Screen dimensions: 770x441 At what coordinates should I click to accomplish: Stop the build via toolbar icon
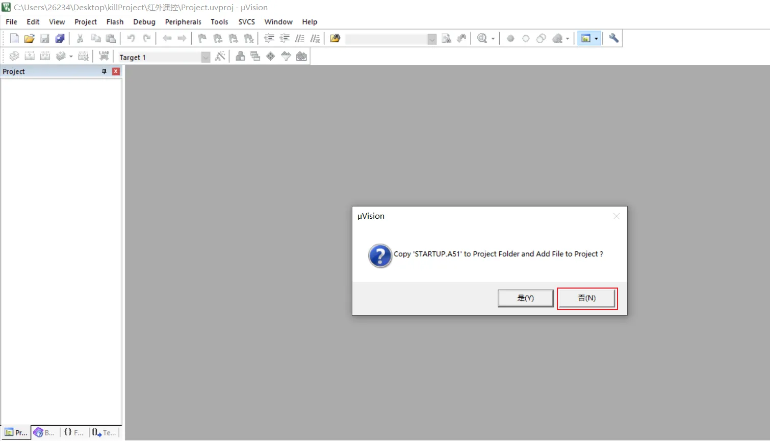click(x=83, y=56)
